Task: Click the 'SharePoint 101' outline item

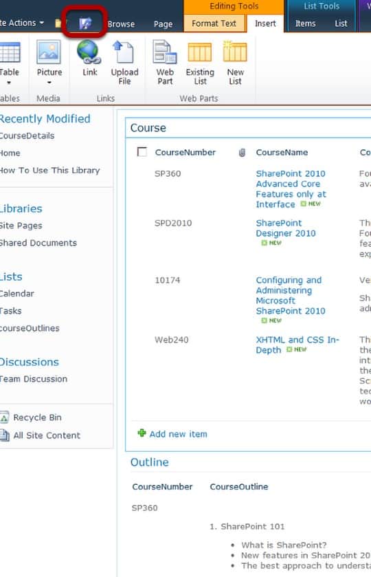Action: 252,527
